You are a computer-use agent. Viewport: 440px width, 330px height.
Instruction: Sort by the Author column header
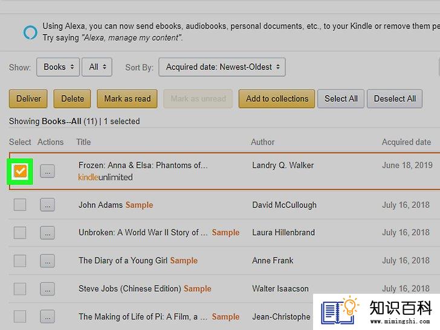click(x=263, y=142)
